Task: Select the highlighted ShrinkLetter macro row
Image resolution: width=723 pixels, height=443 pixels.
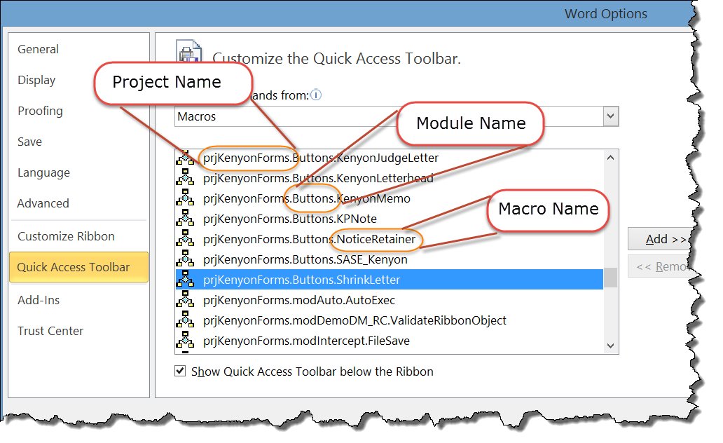Action: [389, 280]
